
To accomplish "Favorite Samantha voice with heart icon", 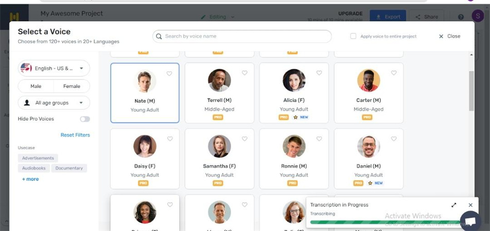I will point(244,139).
